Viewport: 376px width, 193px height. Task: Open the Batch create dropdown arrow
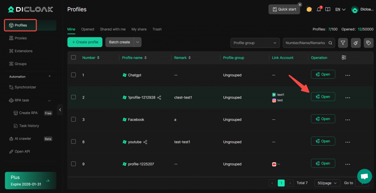138,42
